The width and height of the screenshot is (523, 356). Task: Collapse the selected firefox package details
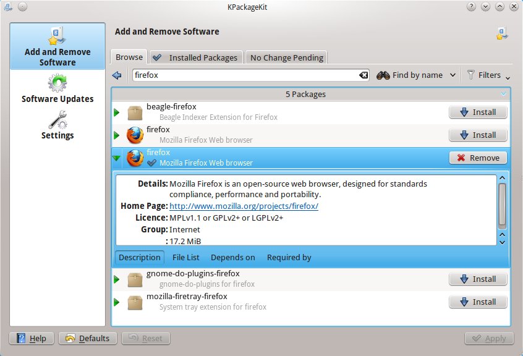coord(117,158)
